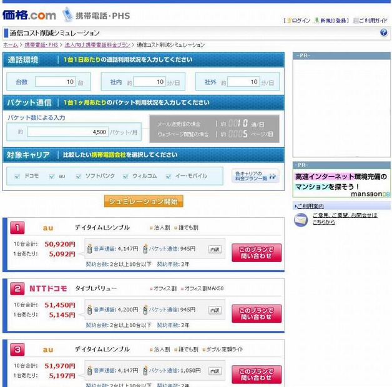Click 内訳 button in NTTドコモ plan

point(215,310)
